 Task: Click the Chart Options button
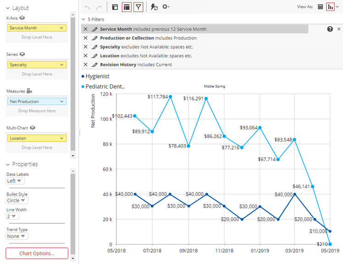point(37,253)
